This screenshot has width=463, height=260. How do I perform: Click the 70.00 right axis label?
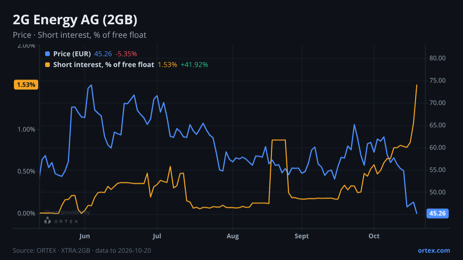438,103
